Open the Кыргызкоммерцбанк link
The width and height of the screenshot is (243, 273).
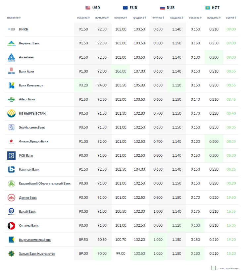35,240
